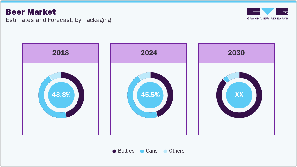297x167 pixels.
Task: Select the 2030 panel header
Action: 236,53
